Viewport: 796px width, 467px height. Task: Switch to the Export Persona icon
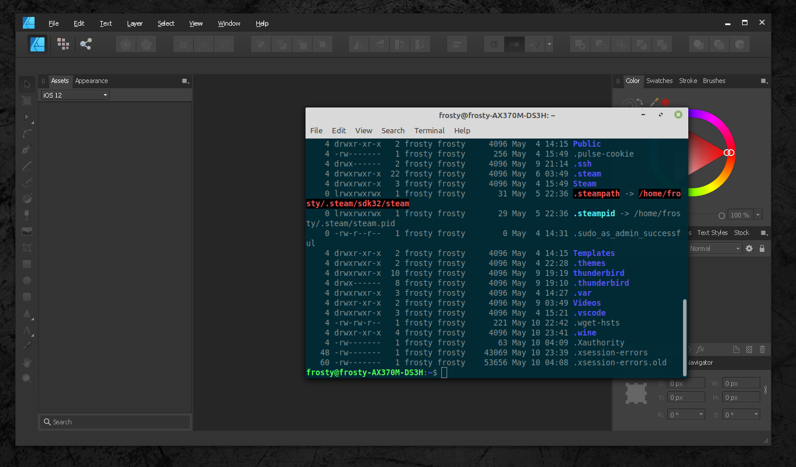86,44
